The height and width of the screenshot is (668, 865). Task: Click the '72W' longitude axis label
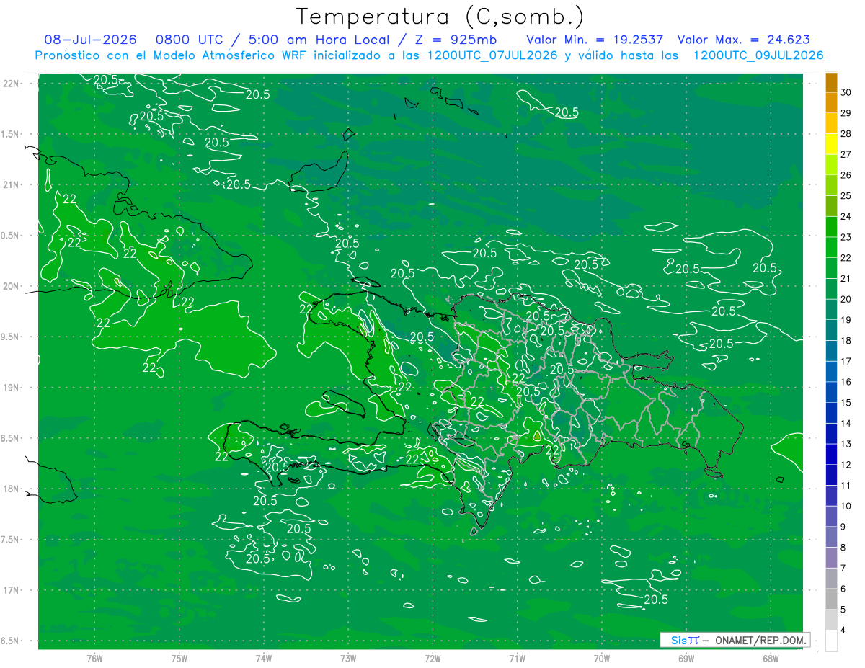click(x=432, y=658)
